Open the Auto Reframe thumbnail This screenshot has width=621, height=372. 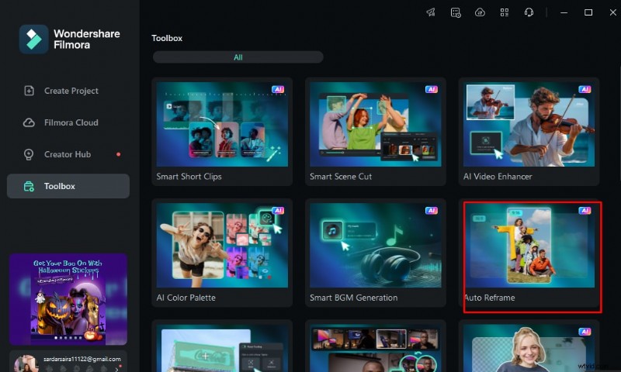(529, 246)
